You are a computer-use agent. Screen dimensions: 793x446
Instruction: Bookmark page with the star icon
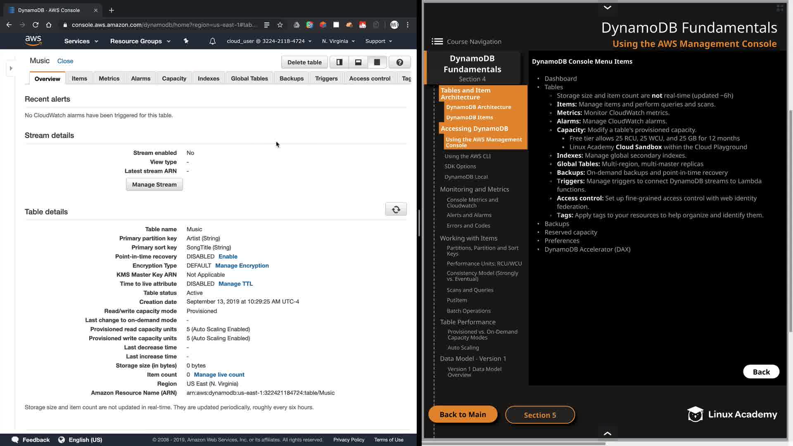click(280, 25)
